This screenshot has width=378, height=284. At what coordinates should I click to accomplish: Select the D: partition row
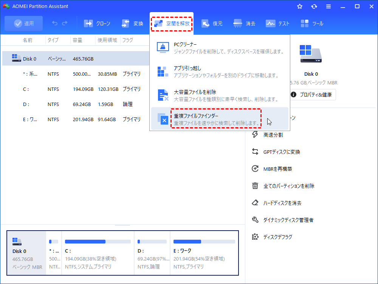(76, 105)
